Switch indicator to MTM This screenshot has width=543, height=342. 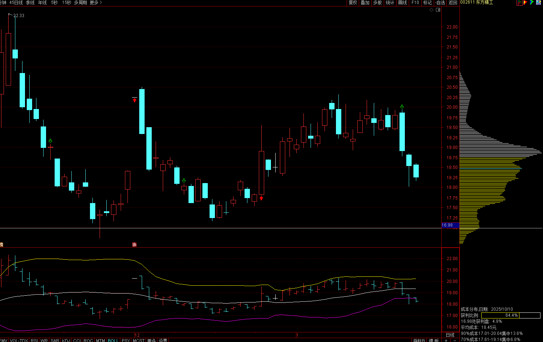point(100,340)
